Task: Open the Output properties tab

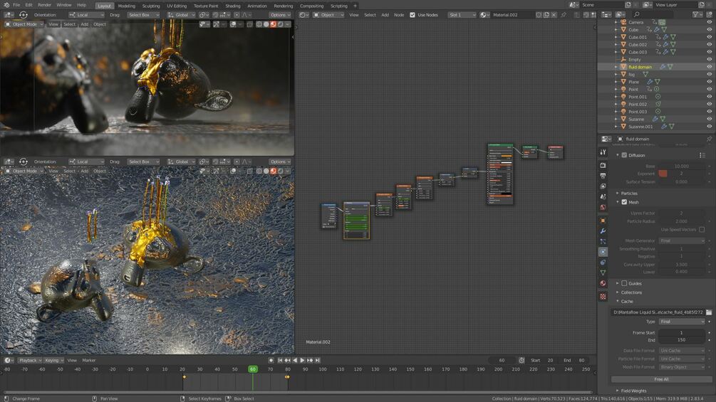Action: coord(603,176)
